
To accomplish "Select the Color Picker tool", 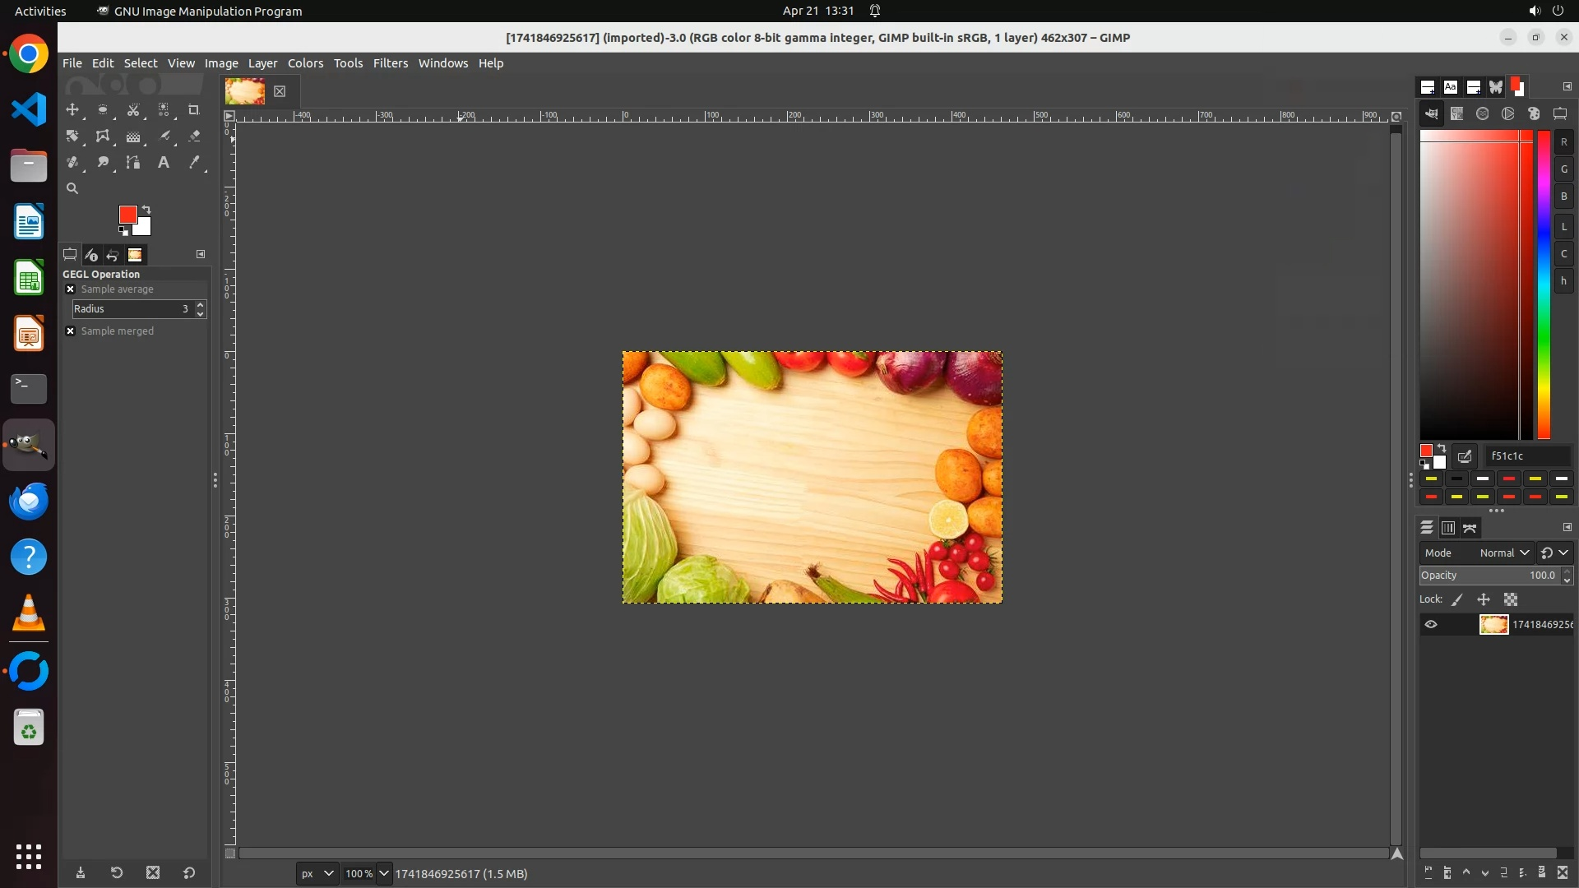I will [194, 163].
